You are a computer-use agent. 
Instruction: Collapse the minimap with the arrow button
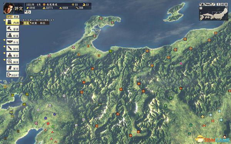click(x=201, y=8)
